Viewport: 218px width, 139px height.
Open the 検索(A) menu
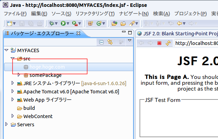(161, 14)
